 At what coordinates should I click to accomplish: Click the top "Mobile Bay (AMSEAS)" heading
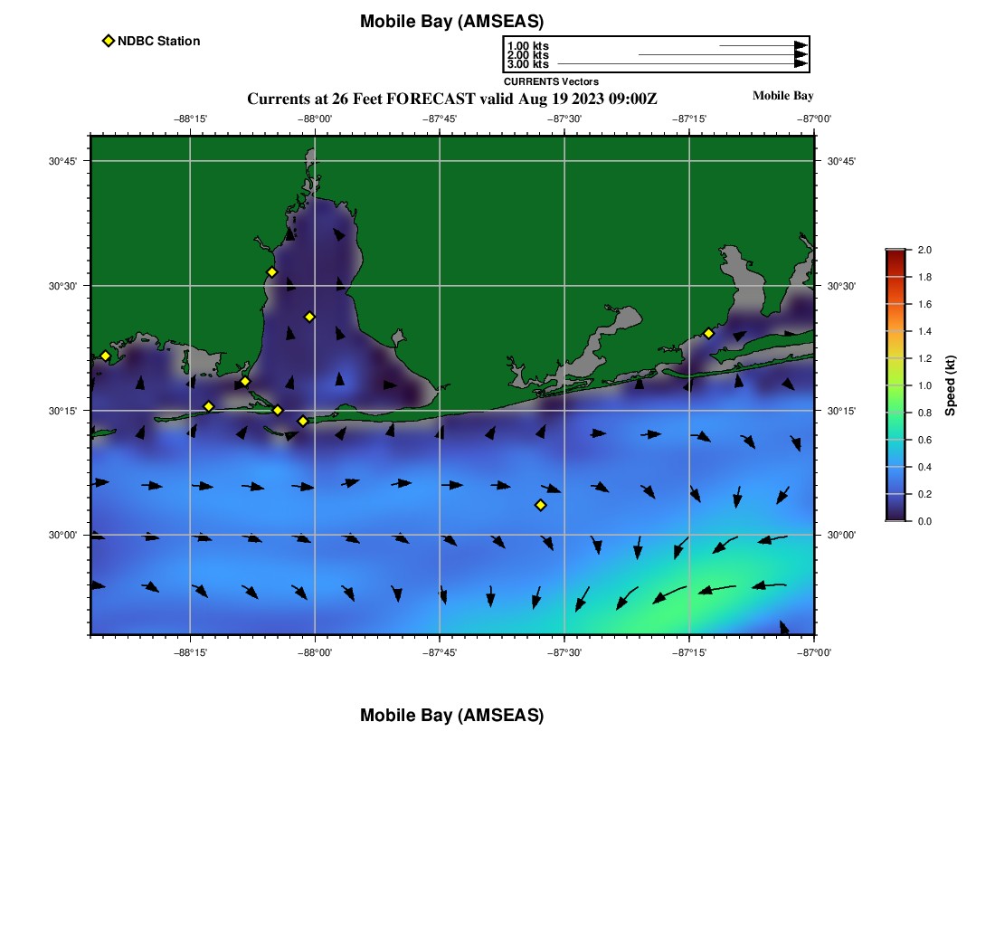(451, 22)
